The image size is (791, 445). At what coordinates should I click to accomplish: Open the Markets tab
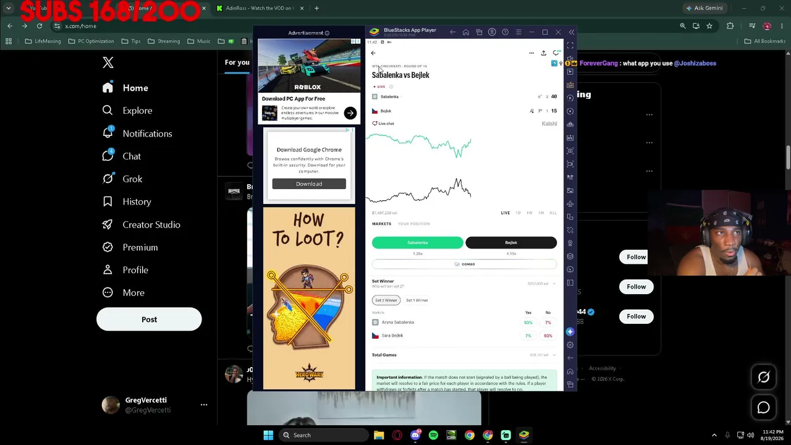click(381, 224)
